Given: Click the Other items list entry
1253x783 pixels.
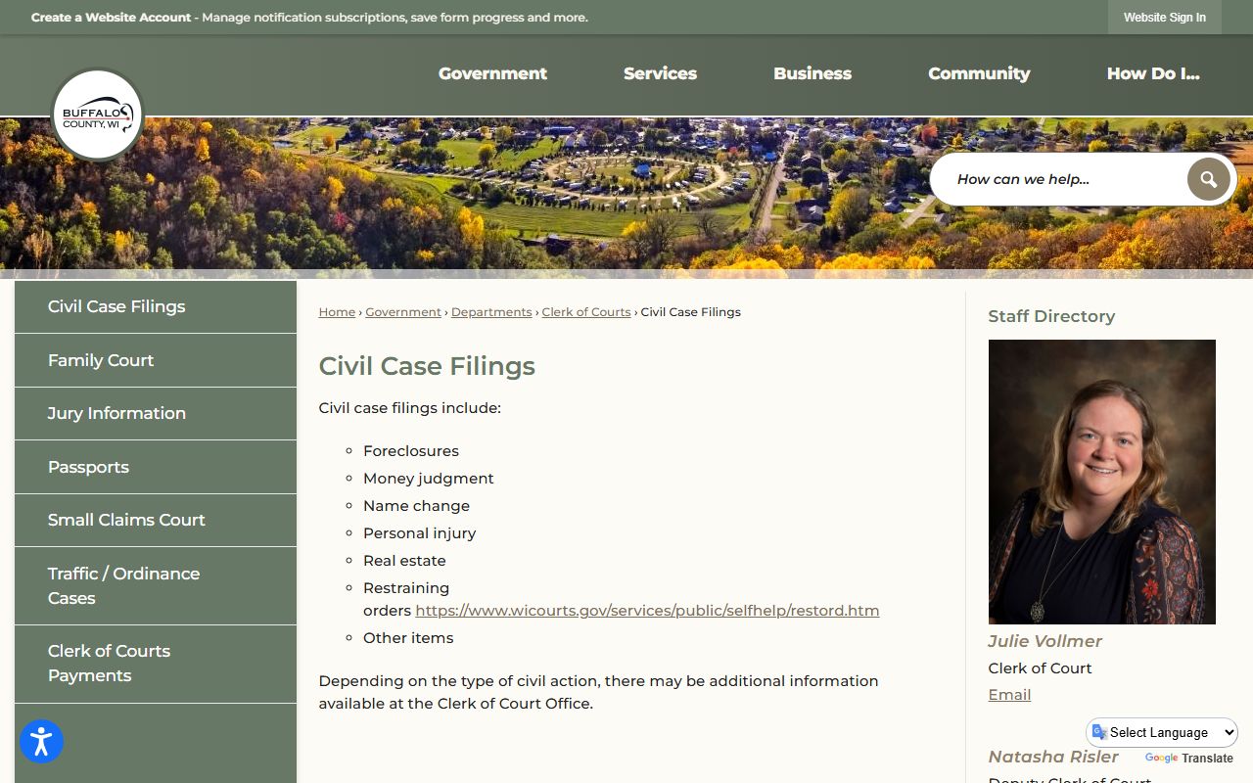Looking at the screenshot, I should click(x=408, y=638).
